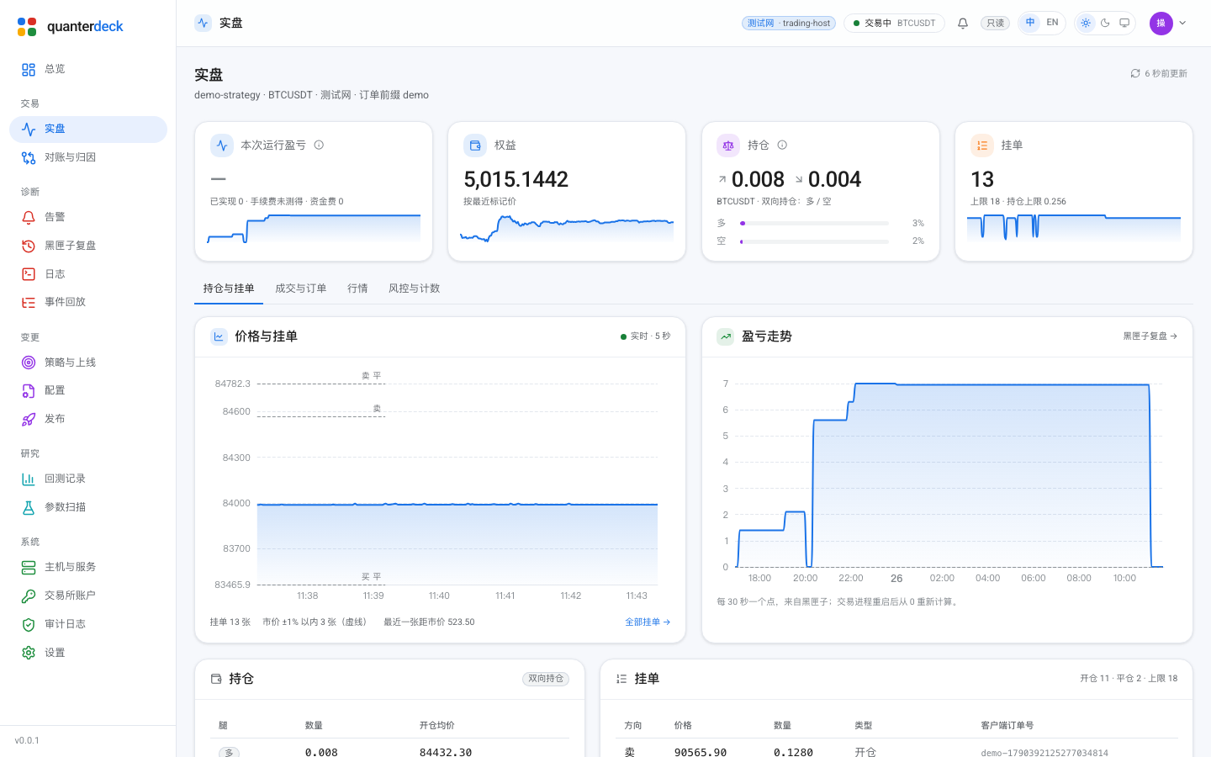1211x757 pixels.
Task: Open the 黑匣子复盘 link in 盈亏走势
Action: (1150, 336)
